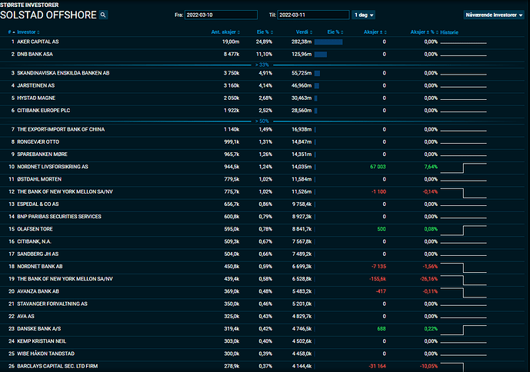Select investor AVA AS
This screenshot has width=530, height=372.
25,317
